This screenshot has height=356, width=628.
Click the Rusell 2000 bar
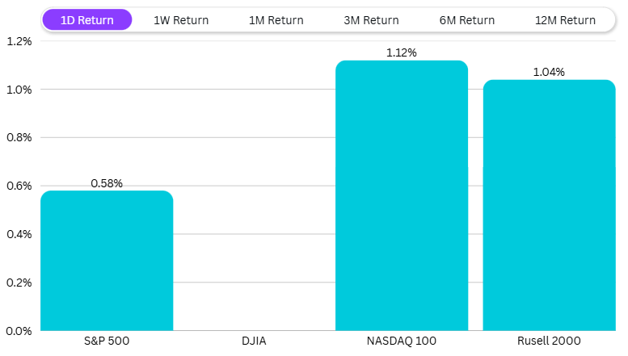549,206
